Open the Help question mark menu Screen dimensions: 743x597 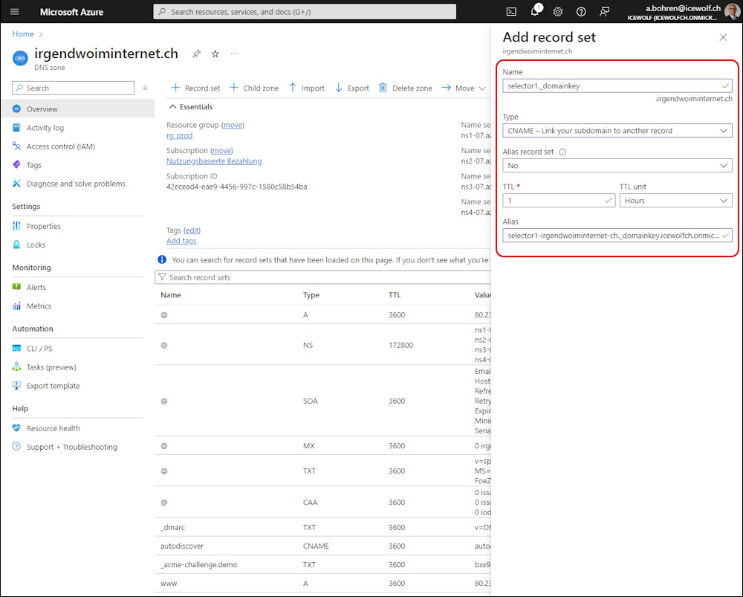581,12
